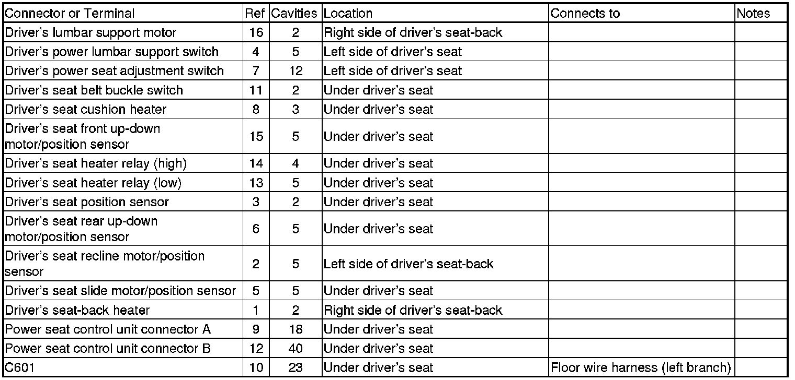Click "Driver's seat heater relay (high)" cell
795x380 pixels.
[96, 163]
